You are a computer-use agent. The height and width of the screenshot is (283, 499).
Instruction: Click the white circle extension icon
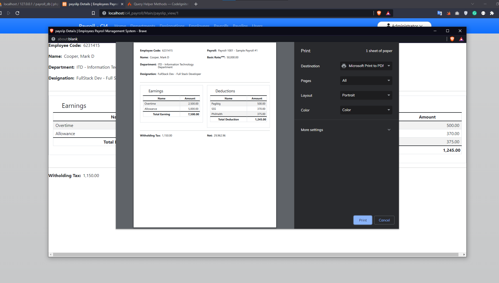[x=483, y=13]
